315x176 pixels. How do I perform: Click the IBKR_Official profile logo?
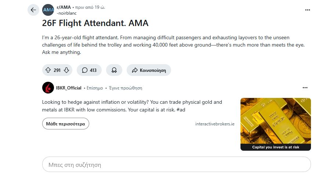(x=48, y=88)
